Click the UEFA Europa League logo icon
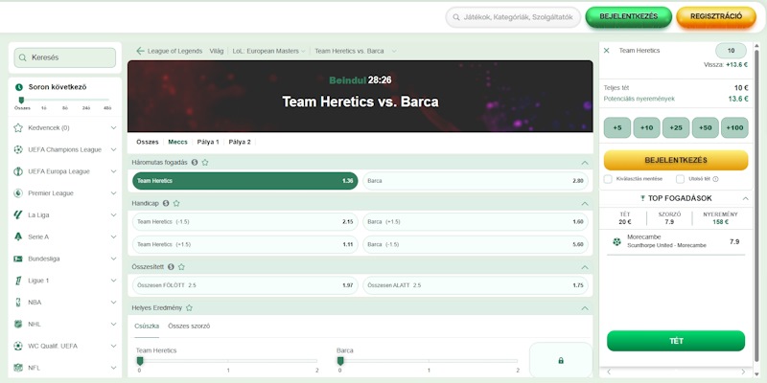 (x=18, y=171)
